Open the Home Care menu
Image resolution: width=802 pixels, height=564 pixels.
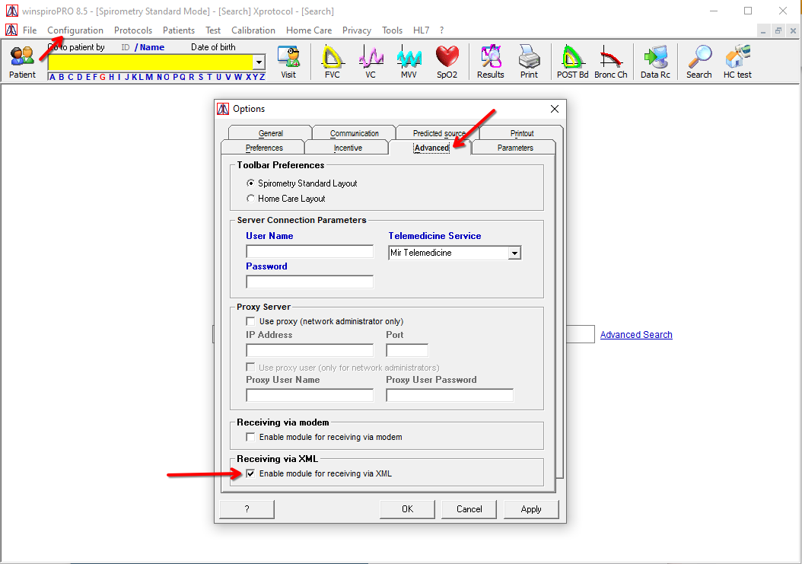coord(309,30)
